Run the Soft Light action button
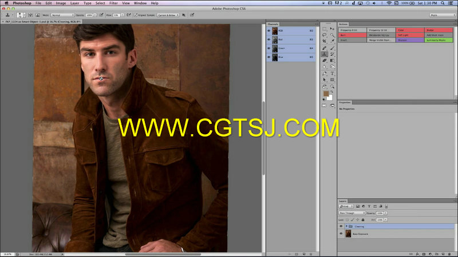 click(410, 35)
